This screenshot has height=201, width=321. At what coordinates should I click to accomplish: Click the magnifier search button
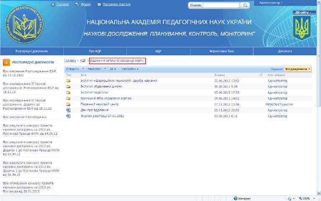(x=245, y=5)
